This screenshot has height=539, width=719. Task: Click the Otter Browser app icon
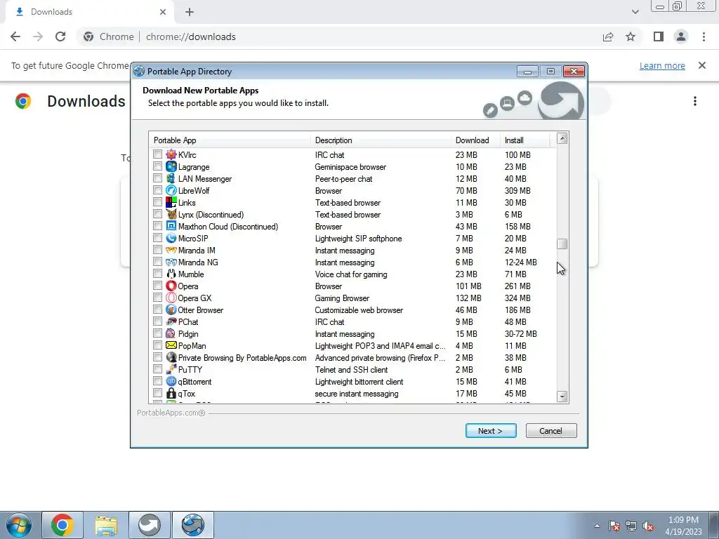171,310
